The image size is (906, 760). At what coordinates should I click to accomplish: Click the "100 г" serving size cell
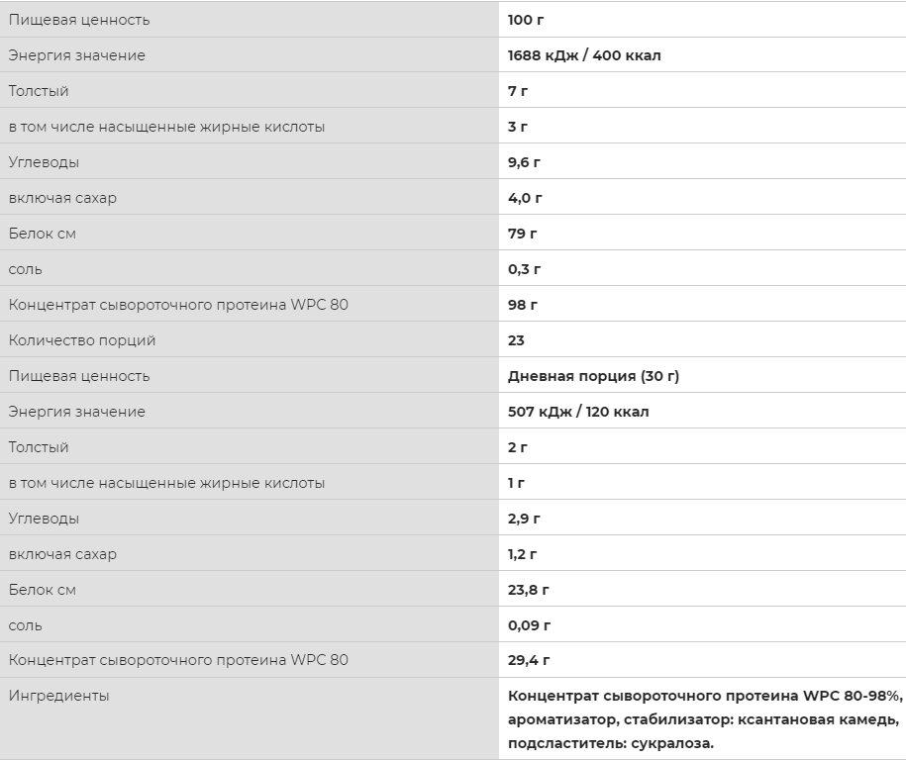click(526, 20)
